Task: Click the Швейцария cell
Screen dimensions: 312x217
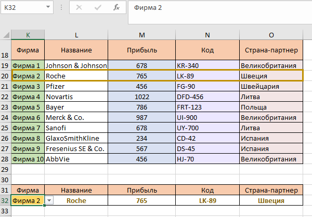Action: click(x=271, y=86)
